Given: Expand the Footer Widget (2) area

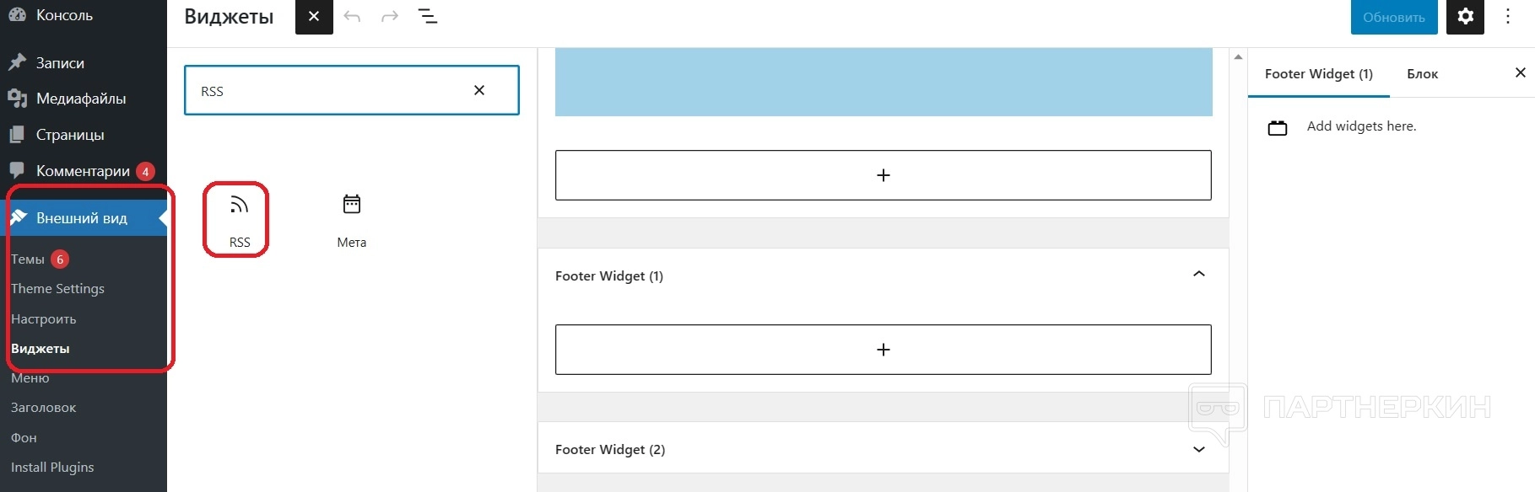Looking at the screenshot, I should pyautogui.click(x=1198, y=449).
